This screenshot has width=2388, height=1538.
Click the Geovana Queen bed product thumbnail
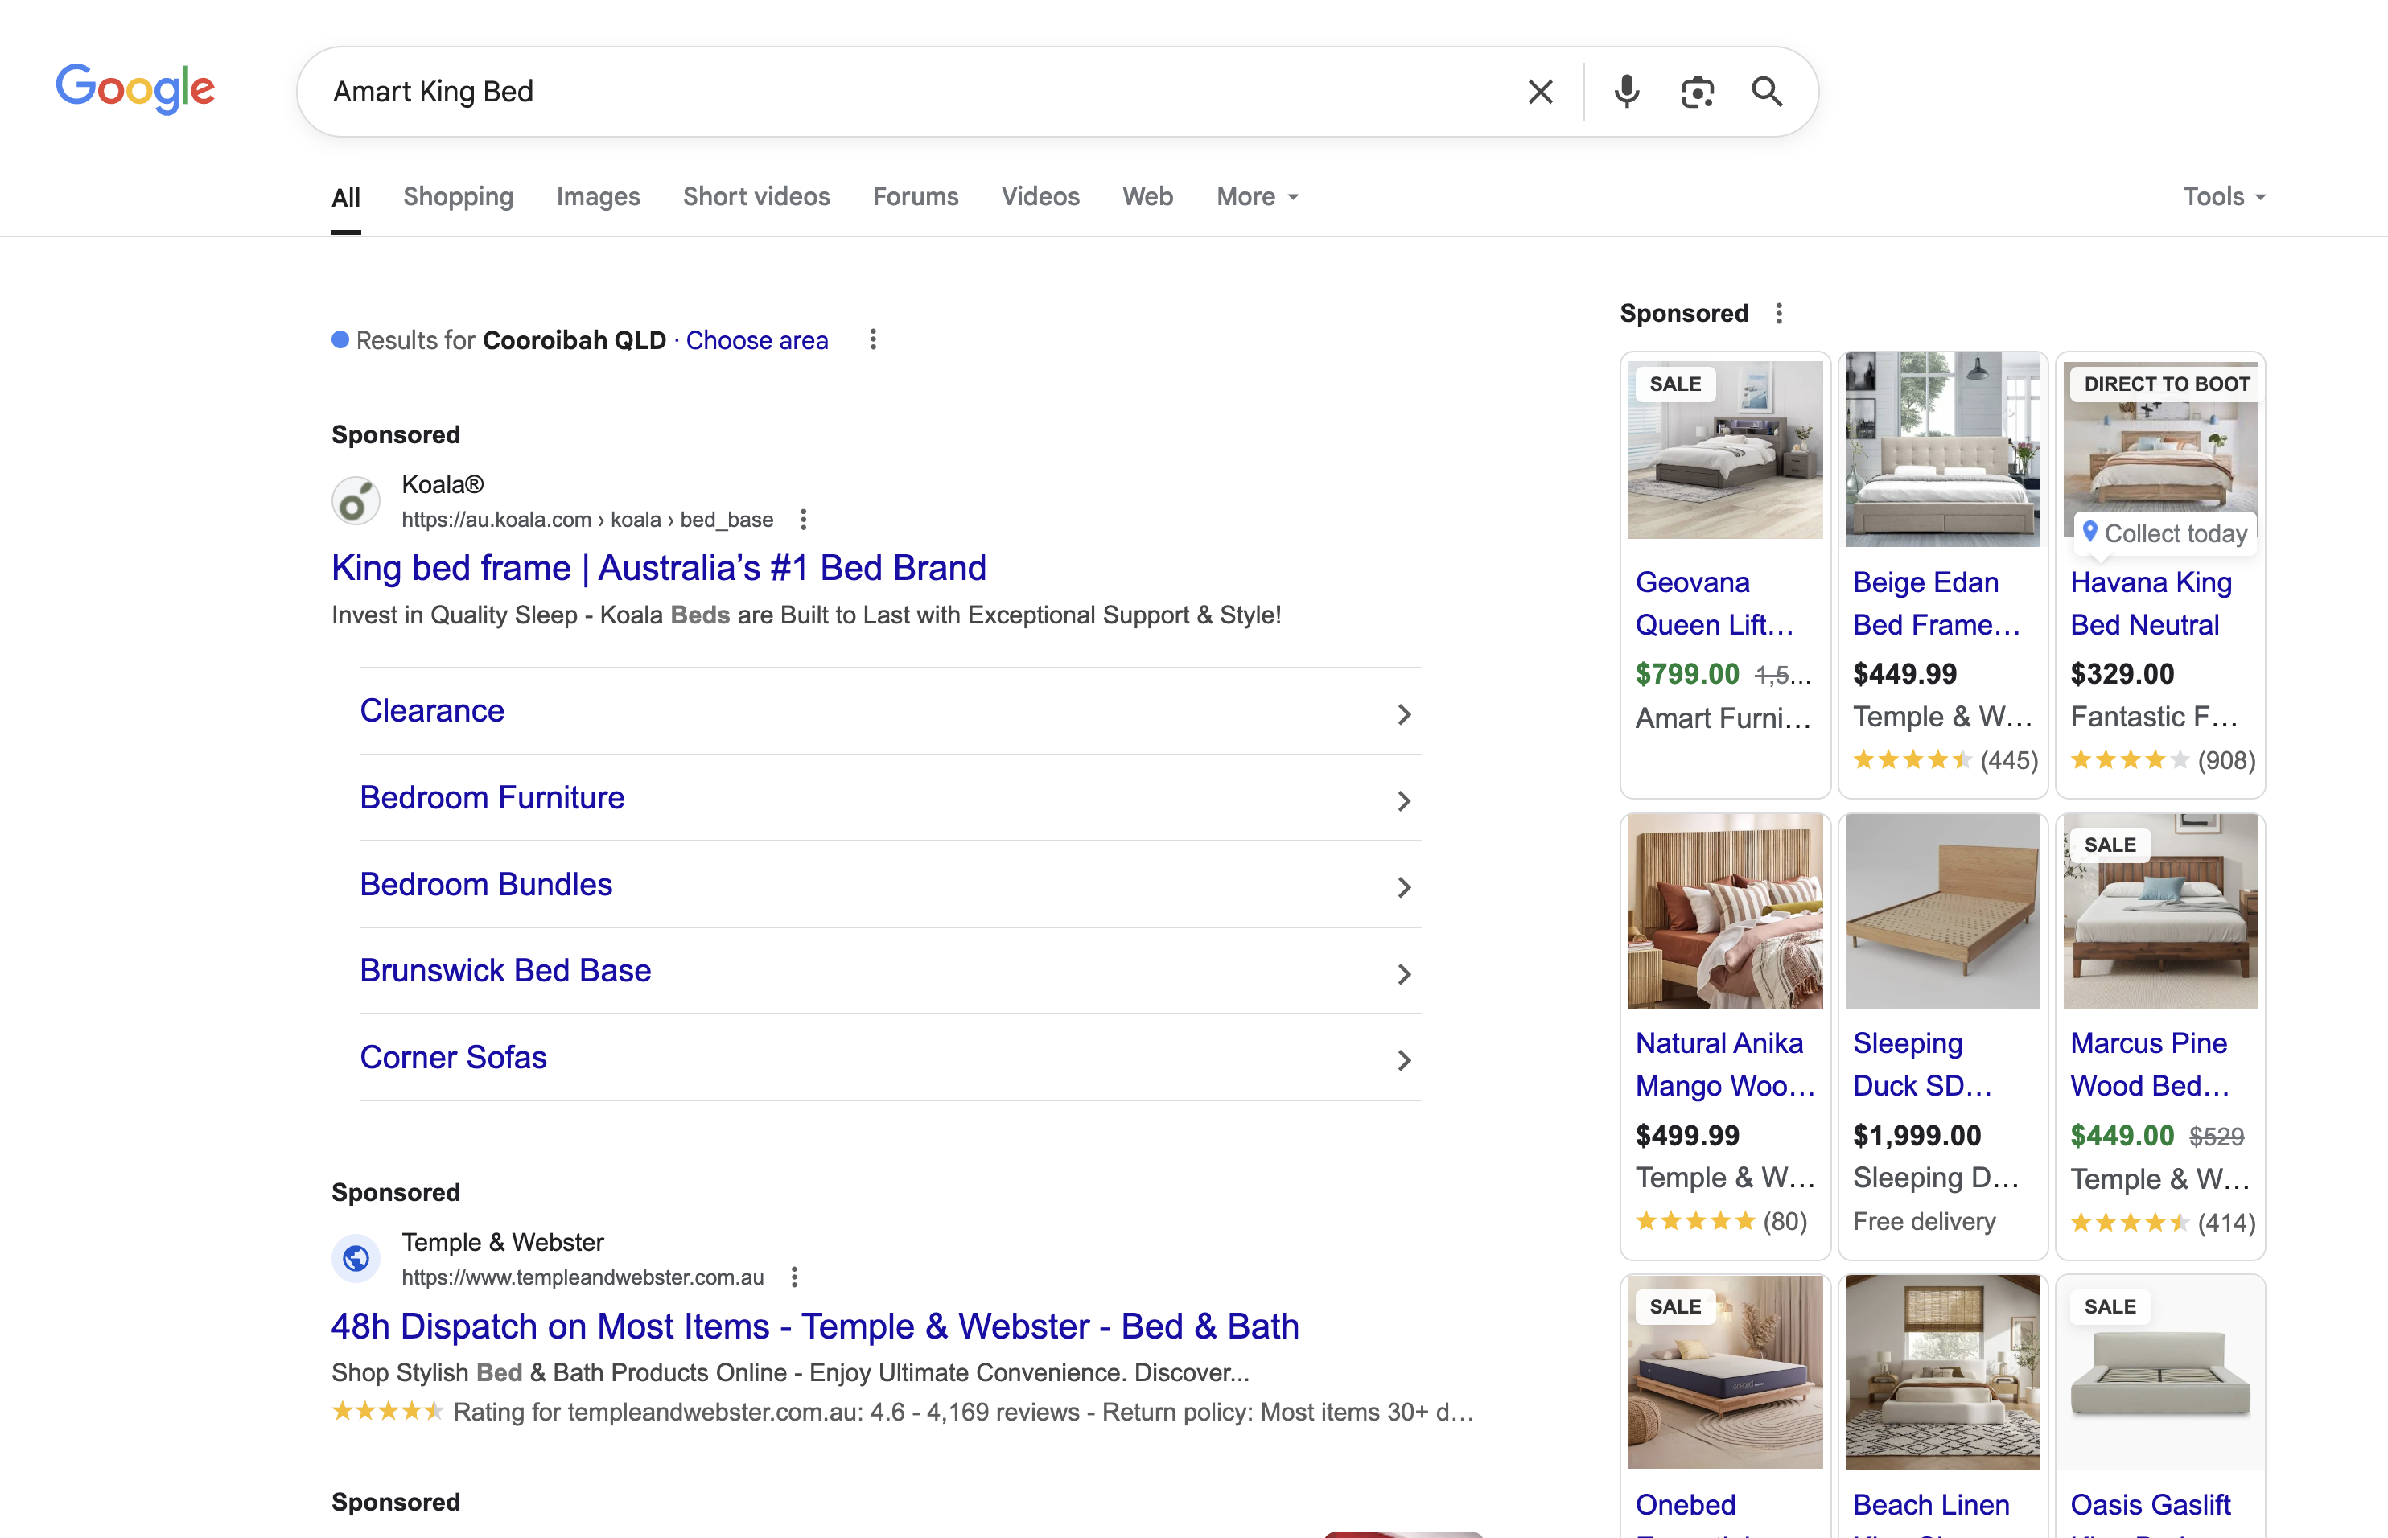pyautogui.click(x=1725, y=451)
